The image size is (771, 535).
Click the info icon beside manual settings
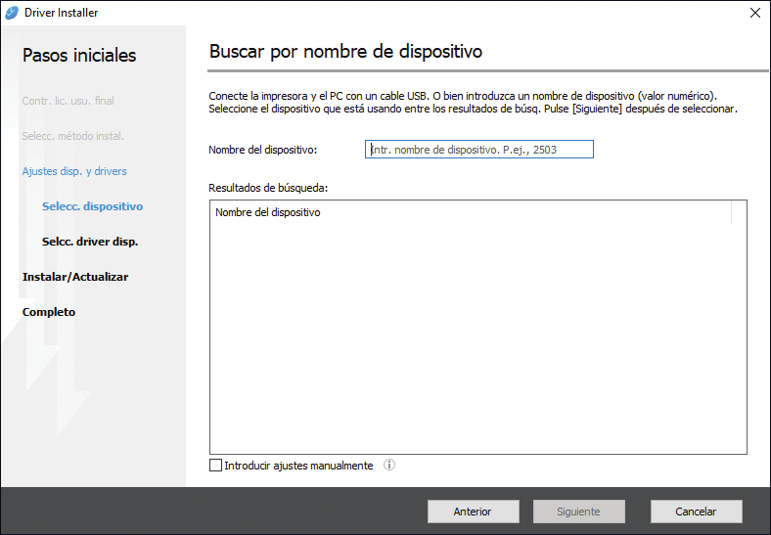388,466
